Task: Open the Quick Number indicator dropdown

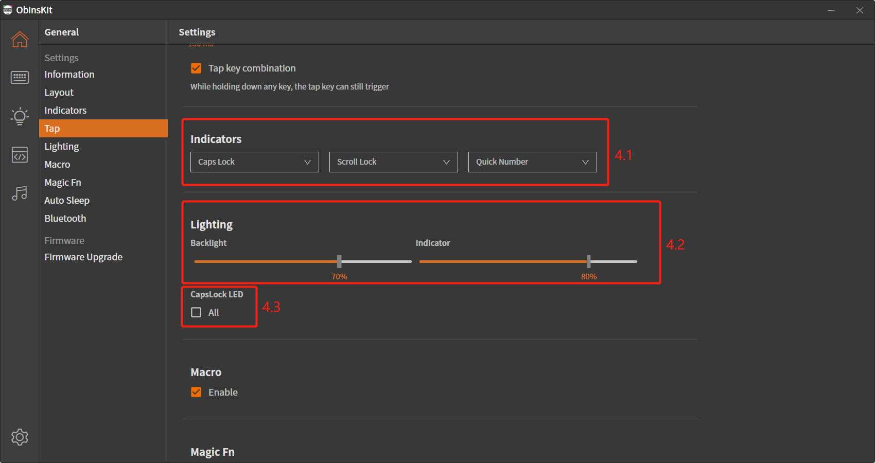Action: (533, 162)
